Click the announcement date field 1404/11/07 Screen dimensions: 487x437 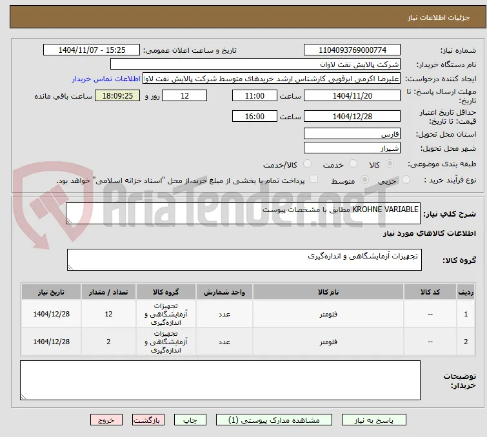92,50
